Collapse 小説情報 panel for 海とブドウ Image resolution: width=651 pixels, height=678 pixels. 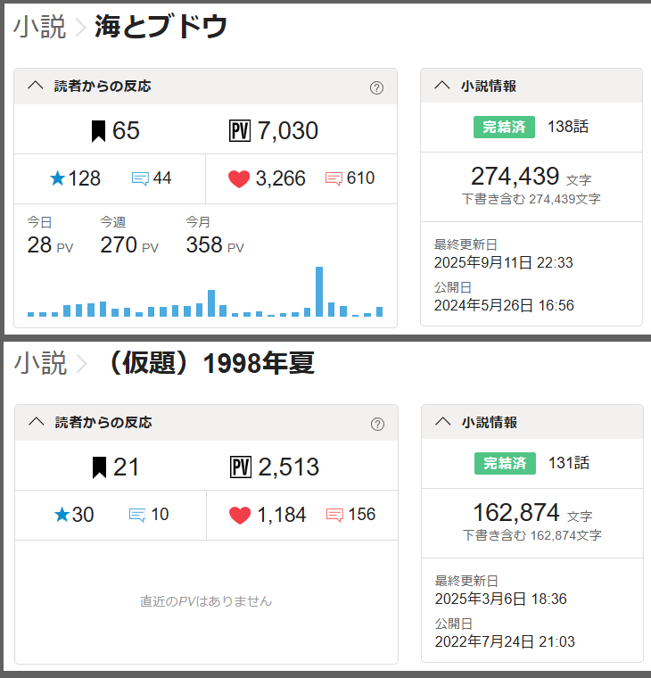coord(441,87)
